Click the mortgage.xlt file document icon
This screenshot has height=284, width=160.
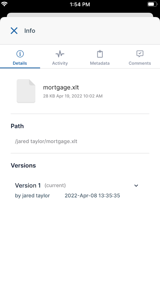pos(26,91)
